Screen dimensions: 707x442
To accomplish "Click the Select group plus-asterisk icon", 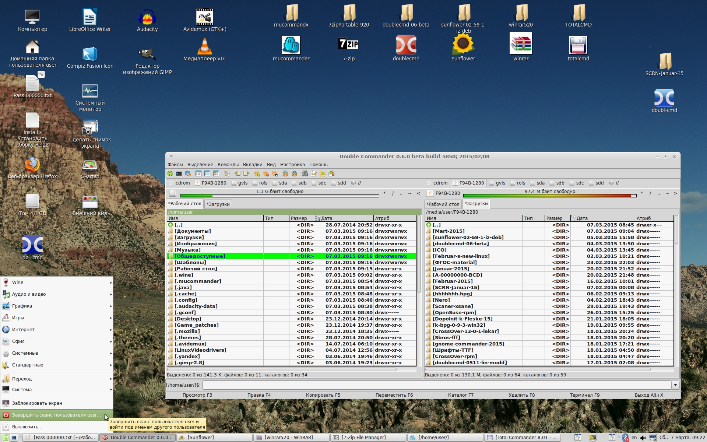I will (x=257, y=173).
